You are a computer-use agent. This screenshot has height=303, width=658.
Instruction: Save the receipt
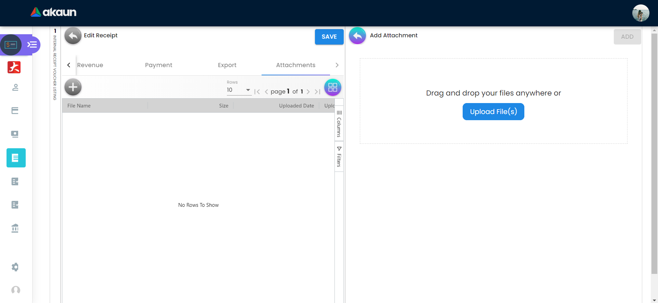pos(329,37)
